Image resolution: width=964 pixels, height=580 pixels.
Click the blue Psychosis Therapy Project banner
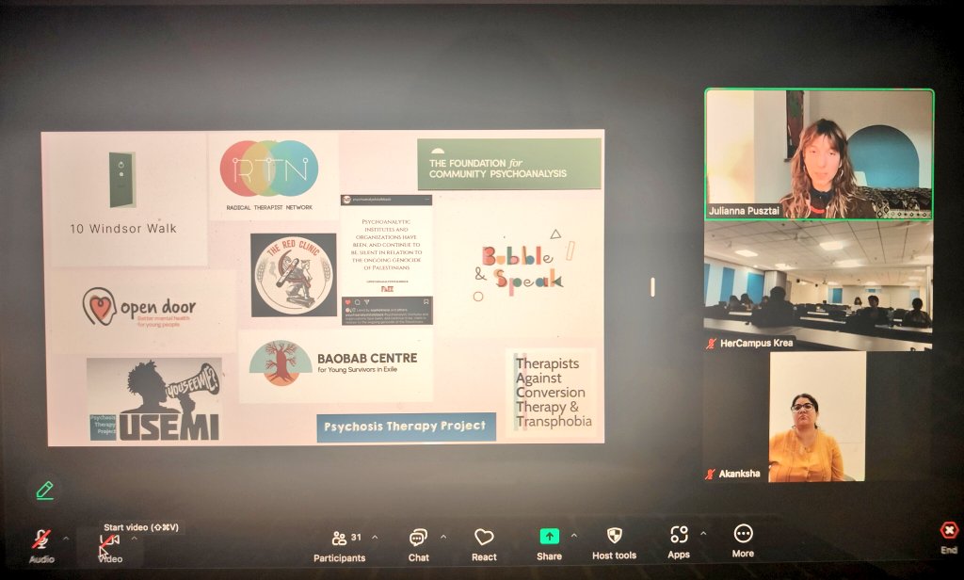(406, 427)
